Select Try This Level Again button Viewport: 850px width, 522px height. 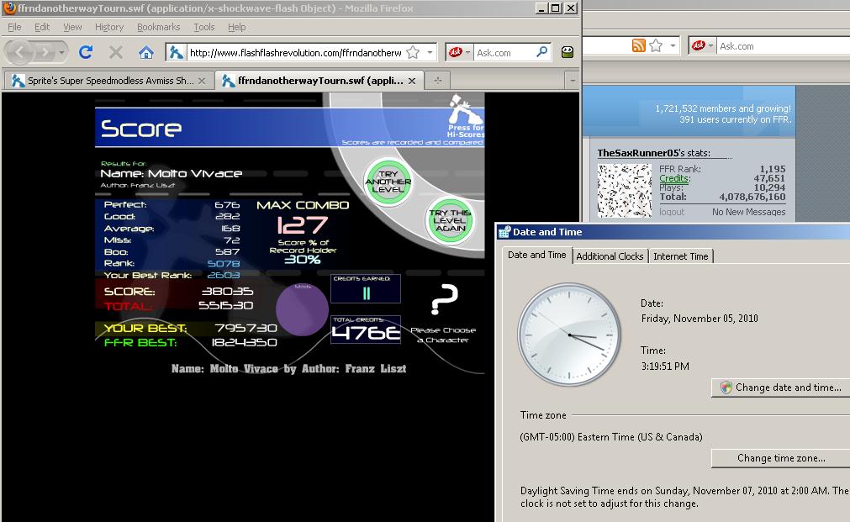(451, 220)
